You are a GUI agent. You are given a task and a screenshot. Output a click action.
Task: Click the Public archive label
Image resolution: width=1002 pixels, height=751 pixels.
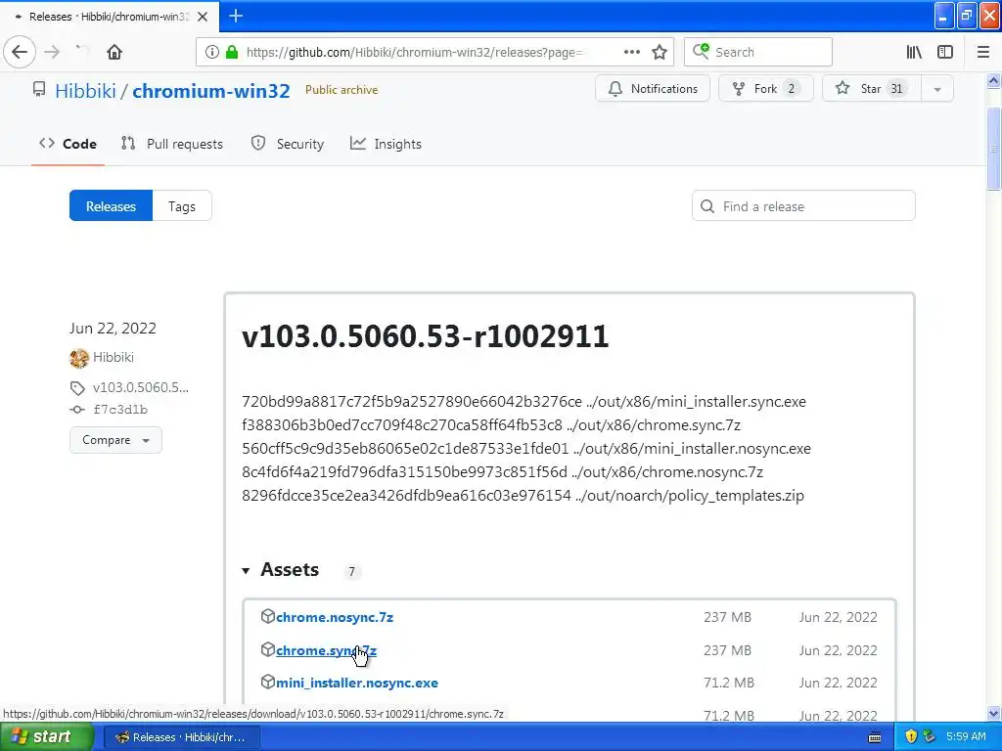pyautogui.click(x=342, y=90)
